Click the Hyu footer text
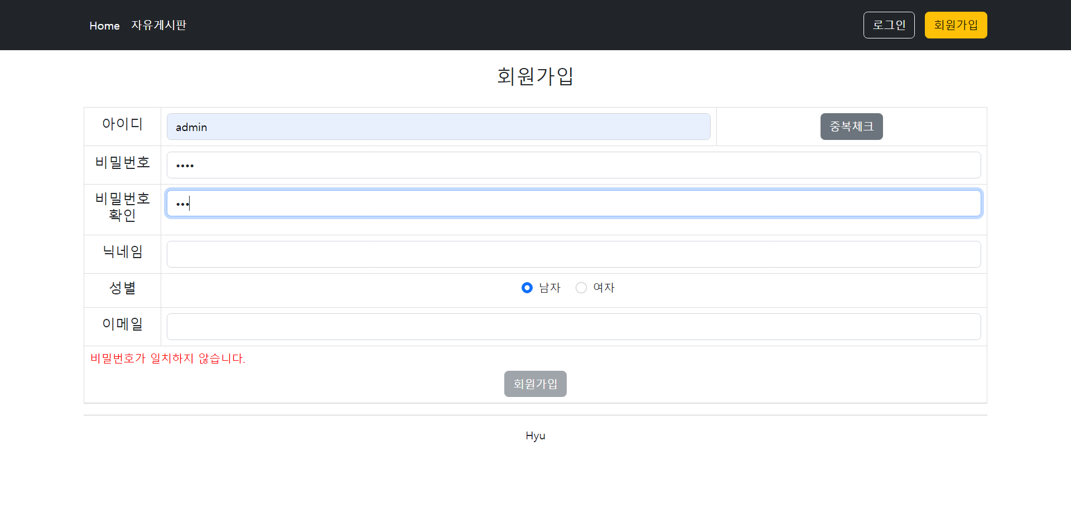This screenshot has height=528, width=1071. coord(535,435)
